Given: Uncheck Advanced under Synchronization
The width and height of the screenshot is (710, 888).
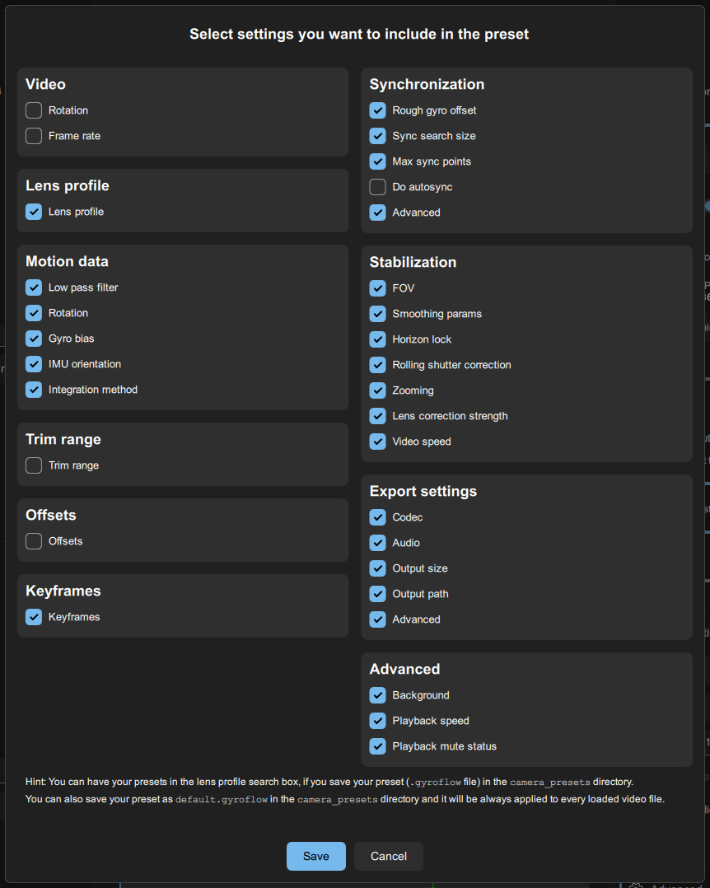Looking at the screenshot, I should click(377, 213).
